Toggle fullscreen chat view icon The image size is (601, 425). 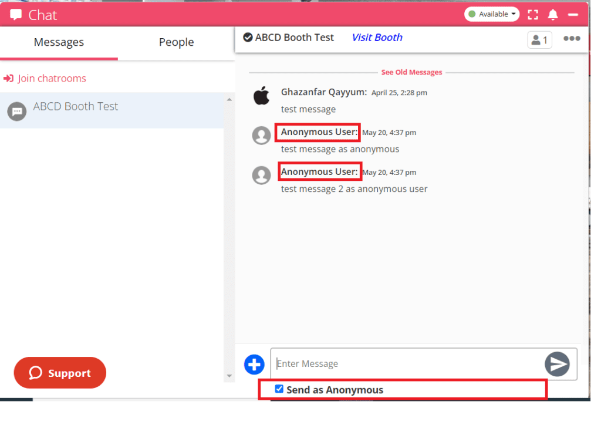click(x=533, y=15)
